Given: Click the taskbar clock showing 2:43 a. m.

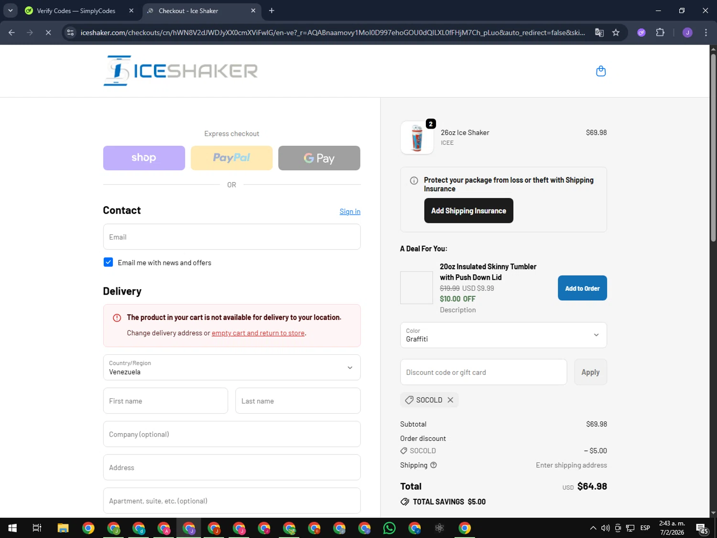Looking at the screenshot, I should (x=672, y=528).
